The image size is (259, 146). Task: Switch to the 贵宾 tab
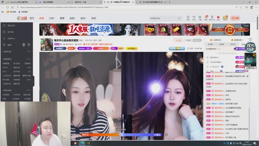(x=233, y=44)
